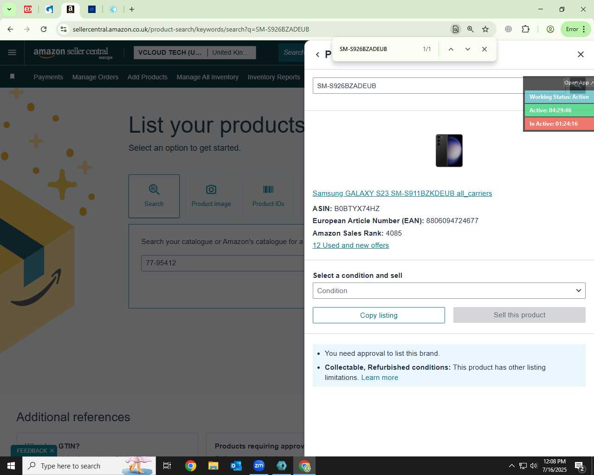
Task: Open the Samsung GALAXY S23 product link
Action: tap(402, 193)
